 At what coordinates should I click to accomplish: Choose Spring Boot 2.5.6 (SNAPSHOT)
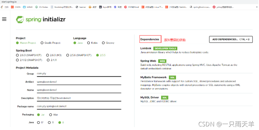tap(79, 55)
